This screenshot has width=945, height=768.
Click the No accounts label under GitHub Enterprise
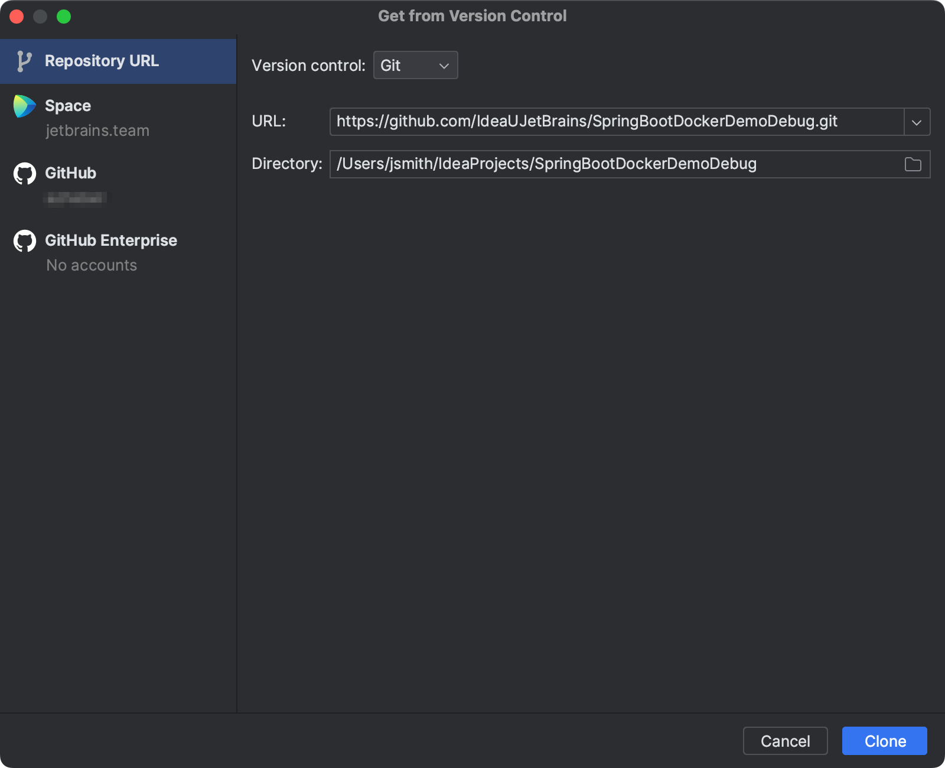91,265
